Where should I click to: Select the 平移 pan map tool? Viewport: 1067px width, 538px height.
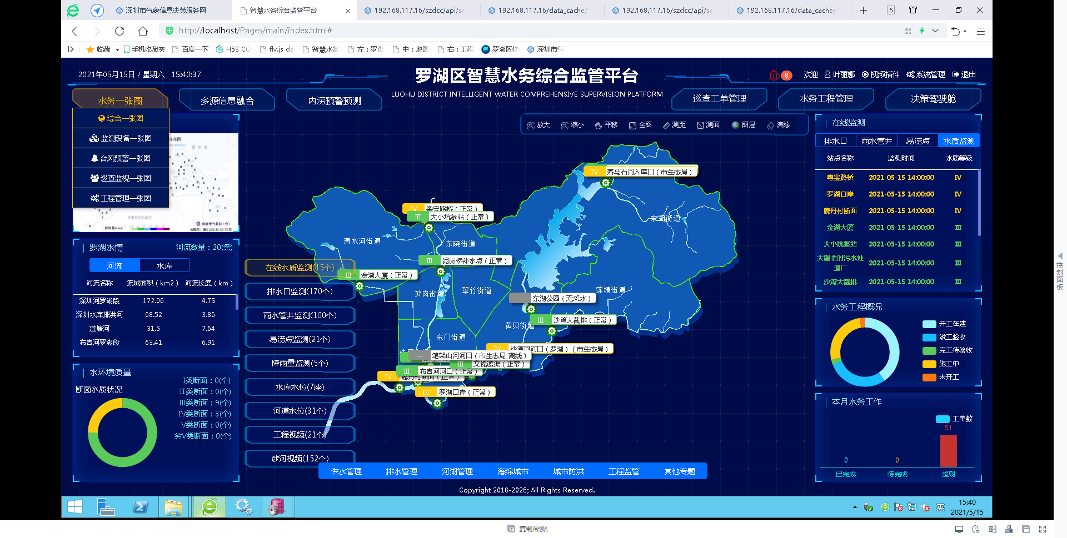tap(606, 125)
